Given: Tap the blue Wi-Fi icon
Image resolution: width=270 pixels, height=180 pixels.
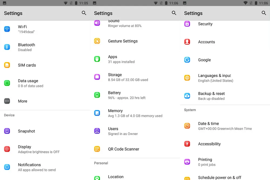Looking at the screenshot, I should tap(7, 29).
